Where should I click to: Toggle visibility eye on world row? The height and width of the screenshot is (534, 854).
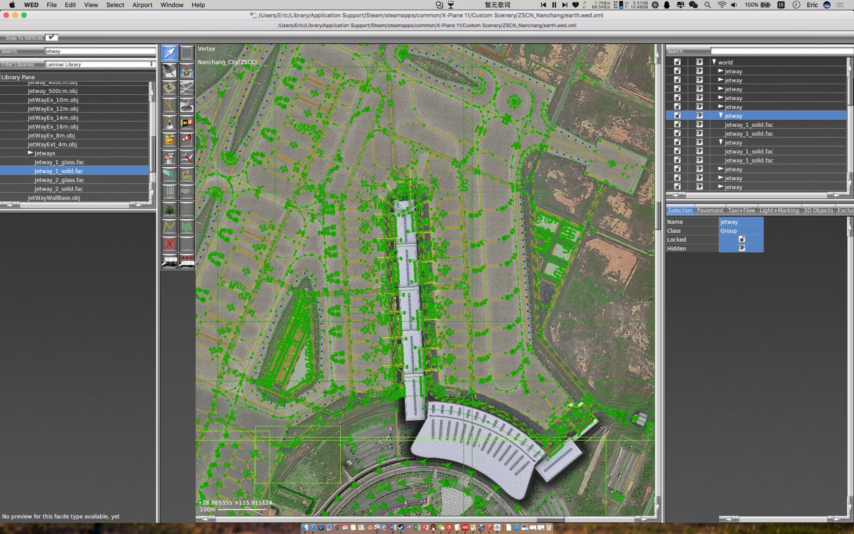click(x=699, y=62)
